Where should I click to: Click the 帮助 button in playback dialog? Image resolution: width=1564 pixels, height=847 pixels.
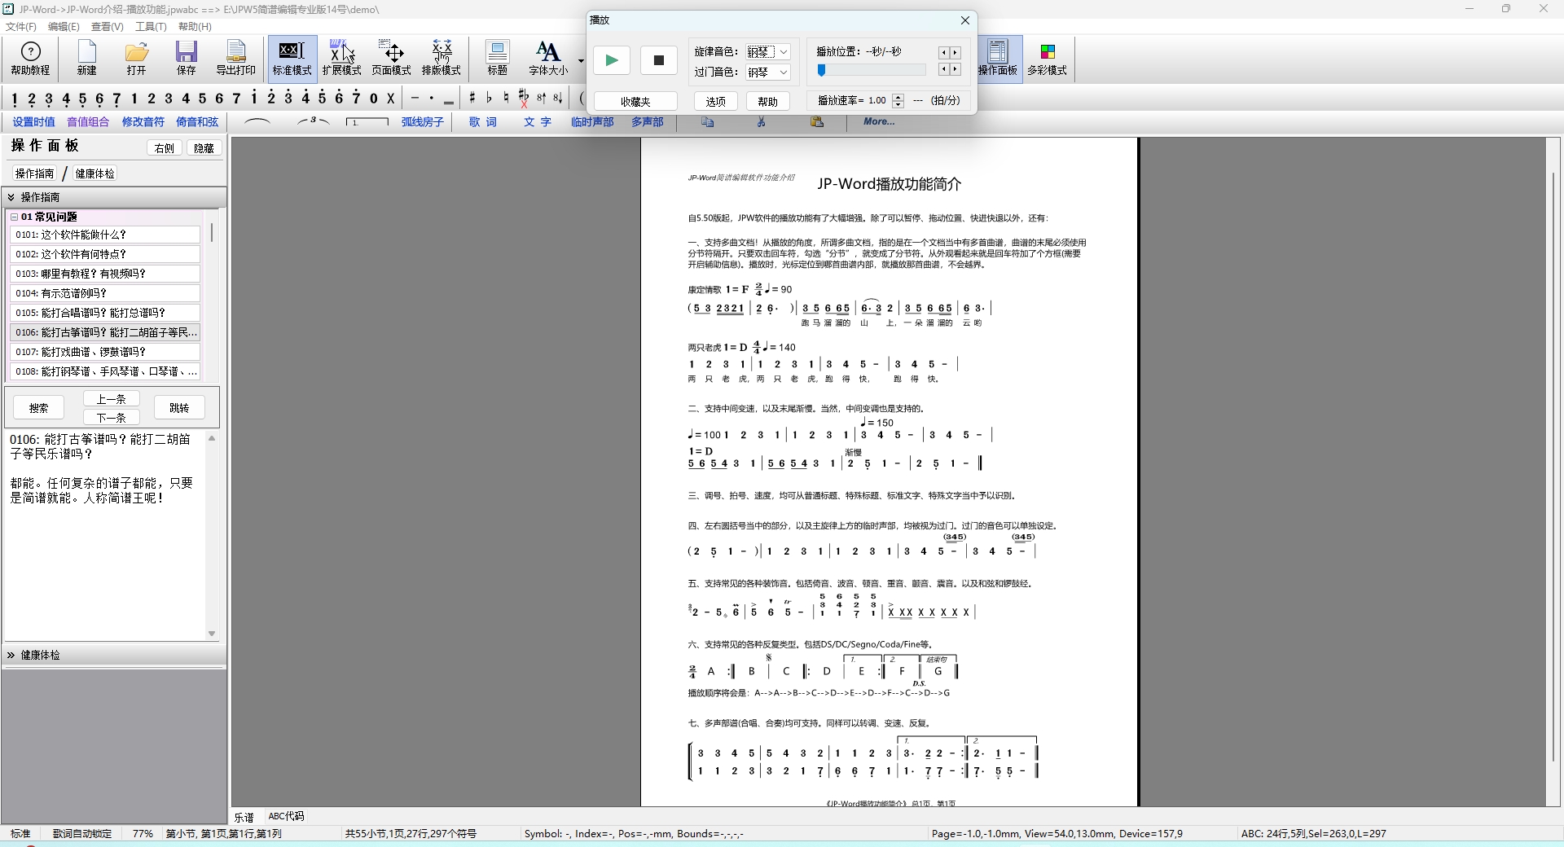point(768,102)
